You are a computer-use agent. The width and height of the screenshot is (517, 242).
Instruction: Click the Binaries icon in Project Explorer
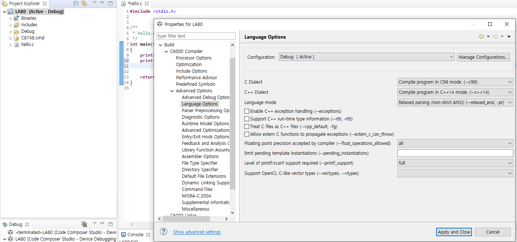coord(16,18)
